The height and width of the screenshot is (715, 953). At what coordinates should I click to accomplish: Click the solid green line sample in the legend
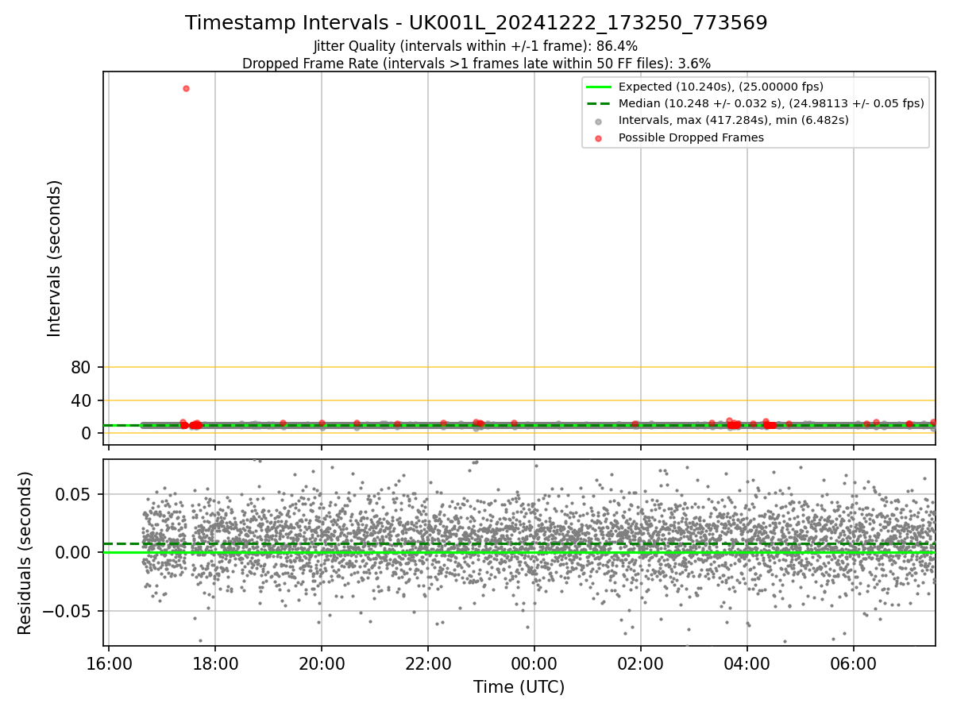(x=599, y=87)
